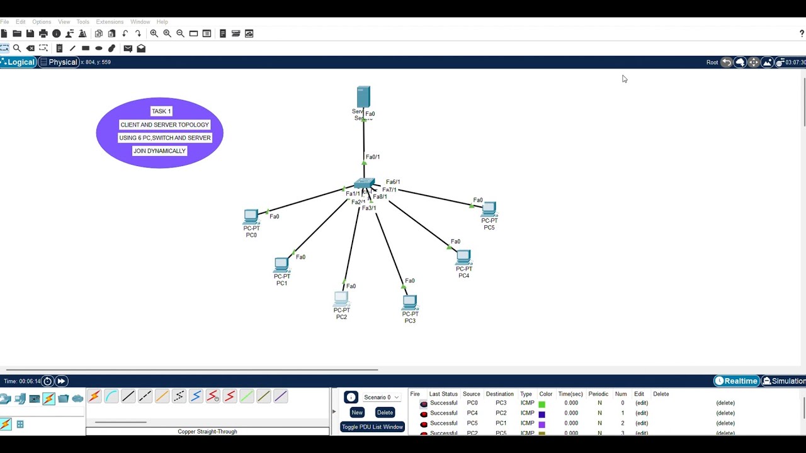The image size is (806, 453).
Task: Pick the Console cable type
Action: [x=111, y=396]
